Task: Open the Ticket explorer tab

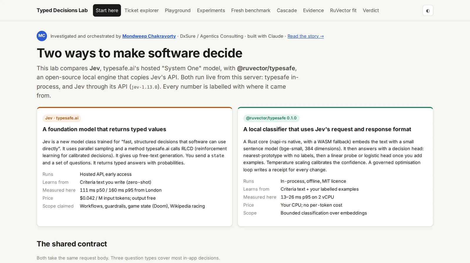Action: 142,10
